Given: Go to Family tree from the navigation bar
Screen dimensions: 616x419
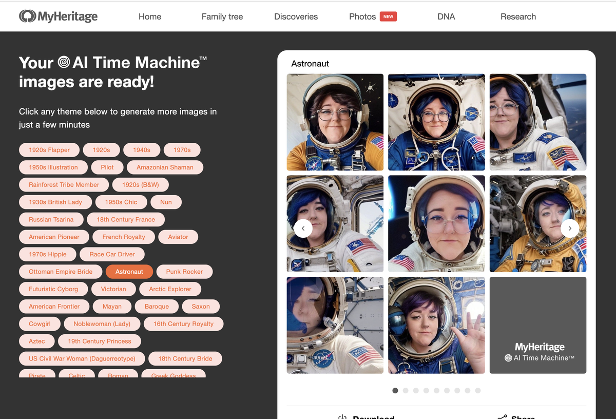Looking at the screenshot, I should (x=222, y=16).
